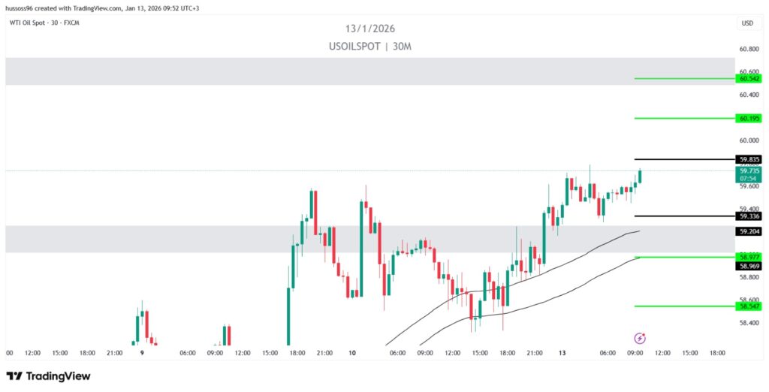Click the 59.835 black price label

tap(749, 159)
